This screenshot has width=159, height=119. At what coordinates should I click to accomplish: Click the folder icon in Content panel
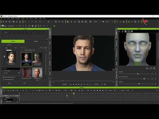(6, 33)
